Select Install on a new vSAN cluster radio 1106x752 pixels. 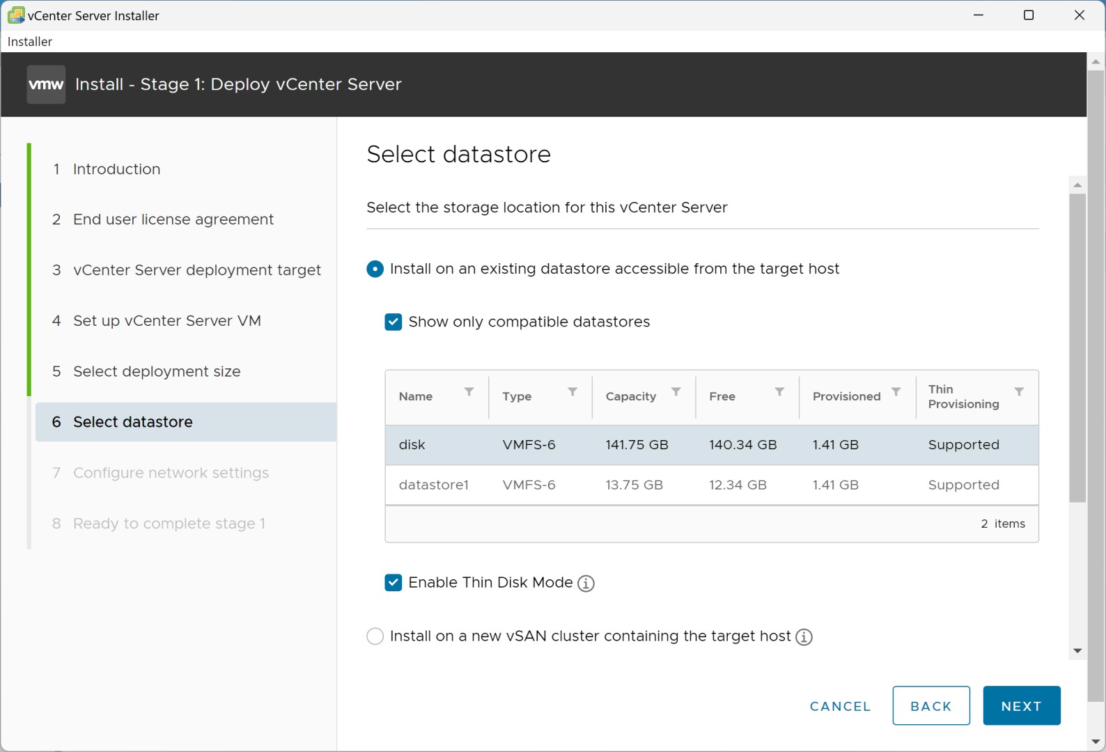click(375, 636)
